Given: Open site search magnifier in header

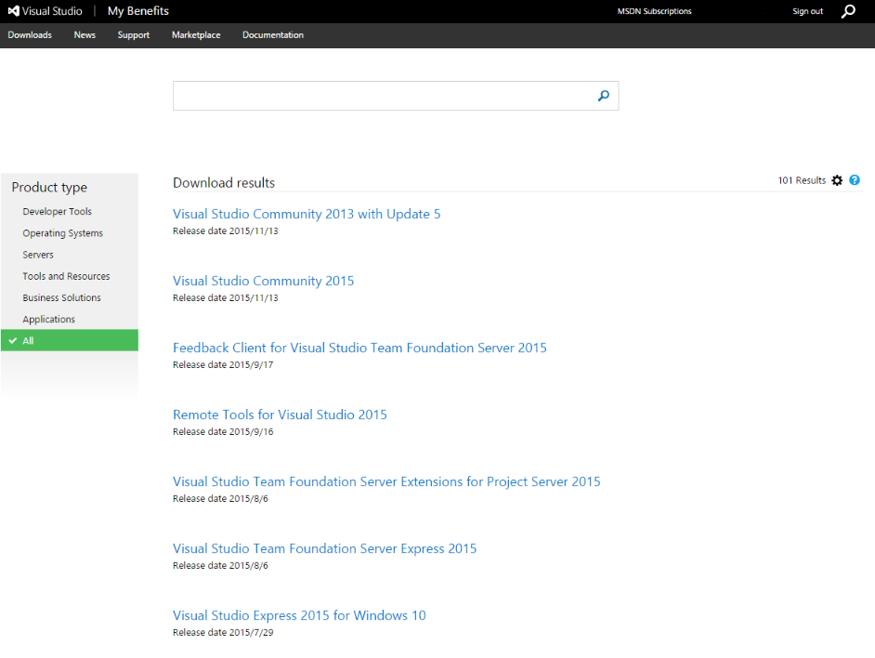Looking at the screenshot, I should click(848, 11).
